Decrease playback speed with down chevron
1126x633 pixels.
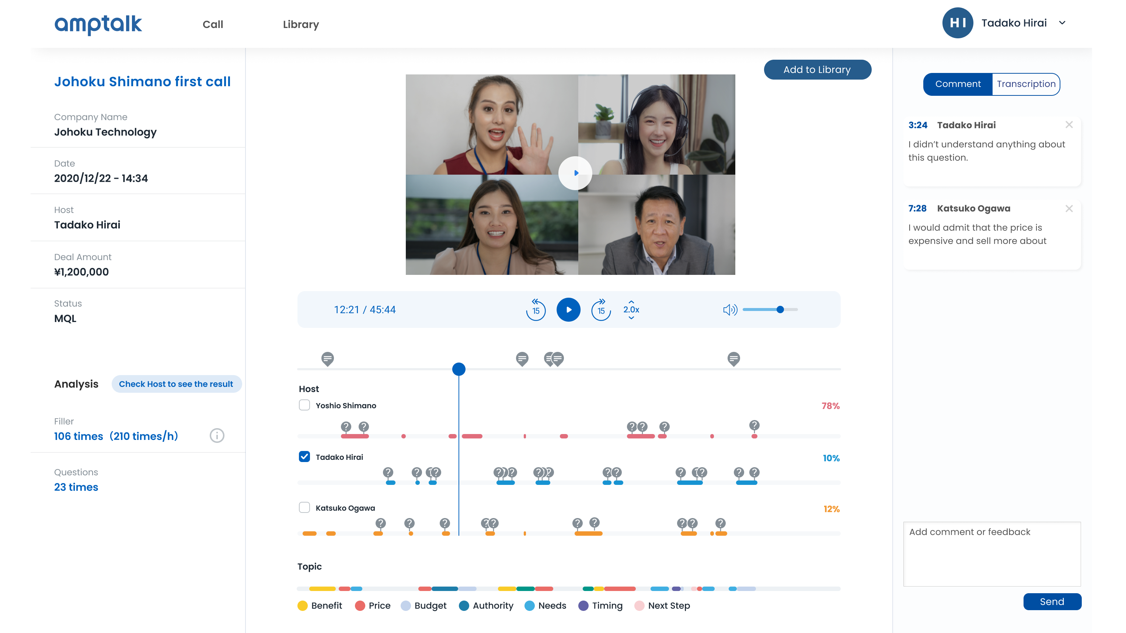[x=631, y=318]
